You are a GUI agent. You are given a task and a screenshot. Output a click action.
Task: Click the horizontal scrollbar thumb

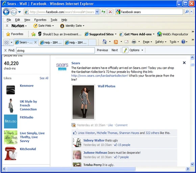[x=71, y=169]
